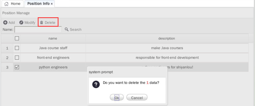This screenshot has height=106, width=255.
Task: Click the question mark dialog icon
Action: [96, 84]
